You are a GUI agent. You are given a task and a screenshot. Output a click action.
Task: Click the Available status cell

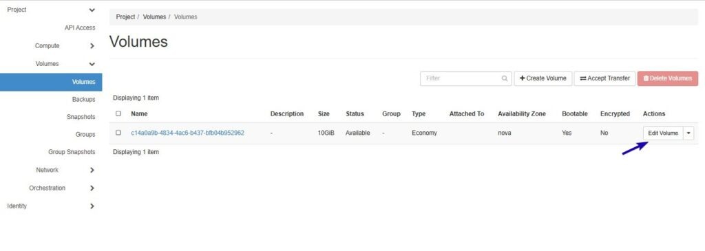358,133
